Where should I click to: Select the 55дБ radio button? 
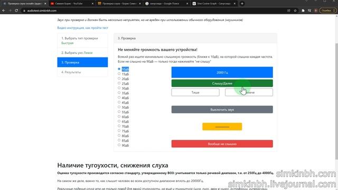119,111
